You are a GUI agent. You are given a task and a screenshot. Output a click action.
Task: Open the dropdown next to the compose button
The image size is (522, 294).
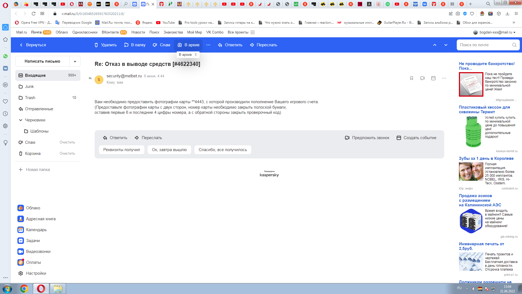tap(75, 61)
